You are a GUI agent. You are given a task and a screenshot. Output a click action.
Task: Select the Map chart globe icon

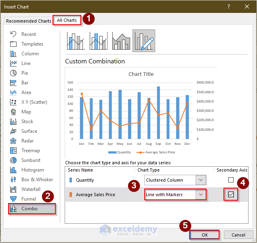point(13,112)
